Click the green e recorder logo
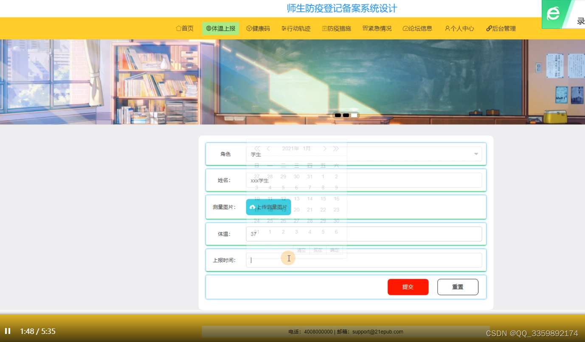This screenshot has width=585, height=342. [x=553, y=14]
